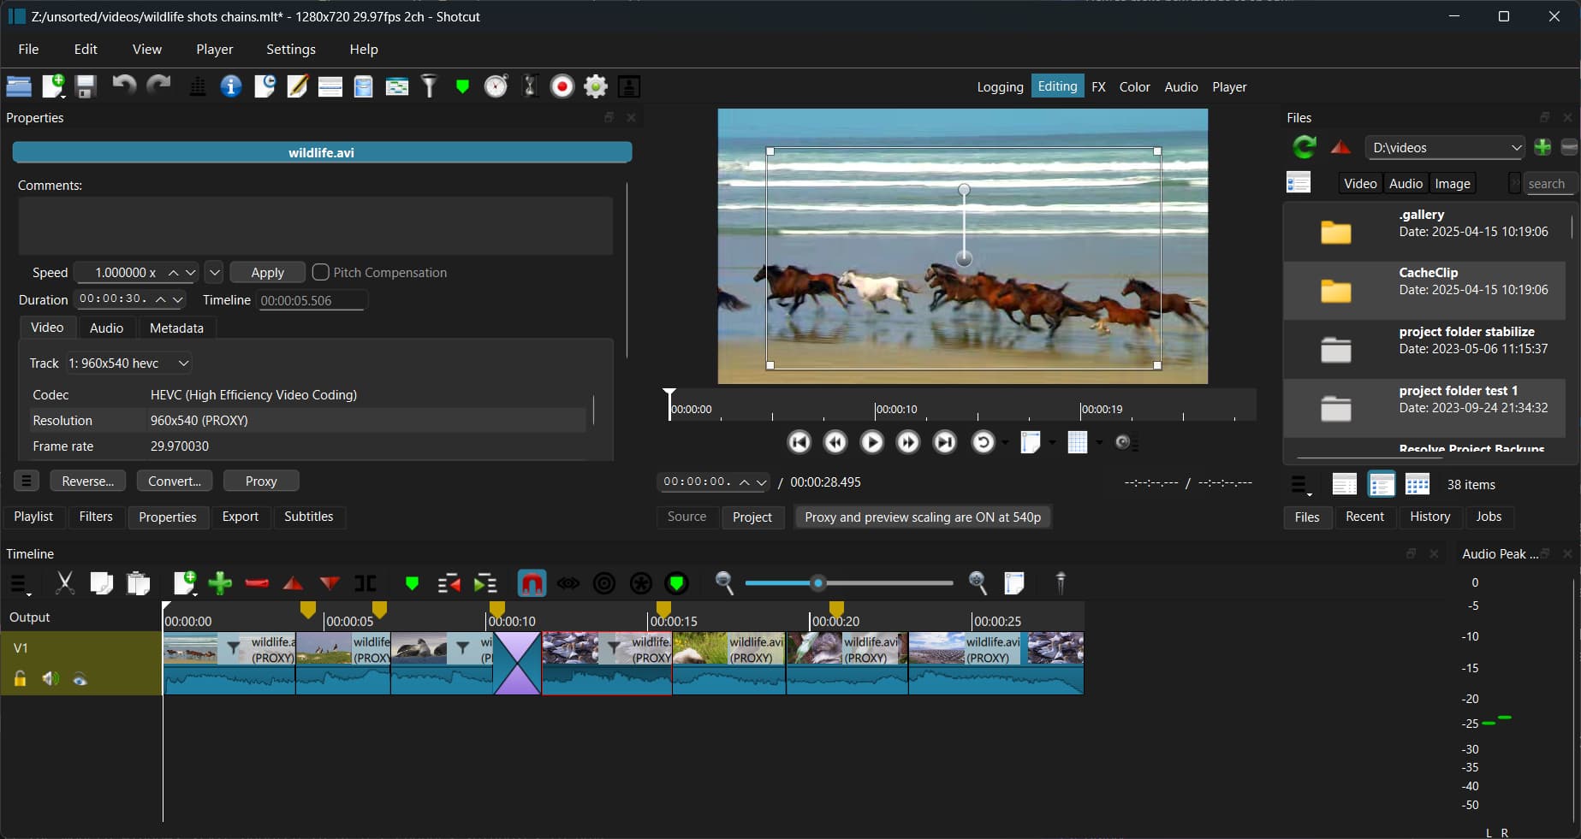Toggle the Ripple timeline button
Viewport: 1581px width, 839px height.
pos(604,583)
